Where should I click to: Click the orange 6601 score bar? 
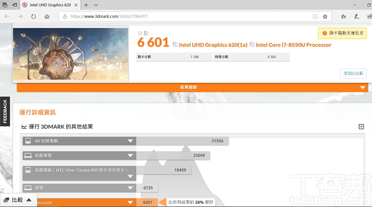(x=147, y=202)
